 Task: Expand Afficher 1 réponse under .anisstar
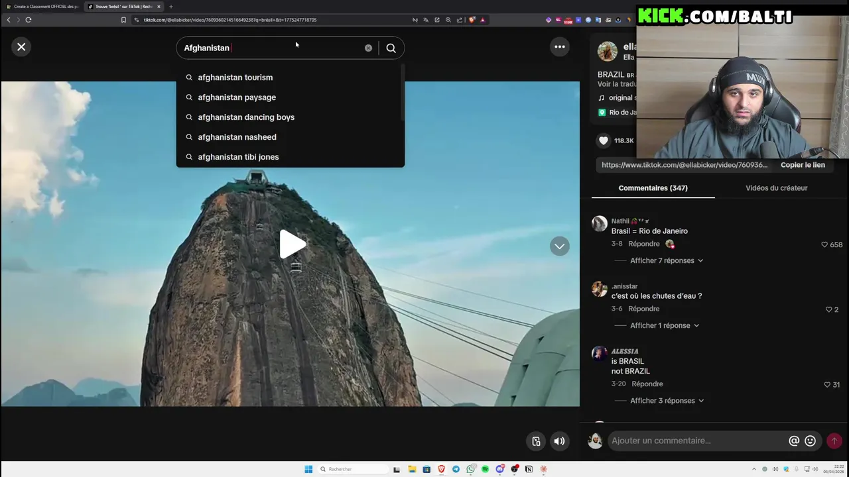[664, 325]
